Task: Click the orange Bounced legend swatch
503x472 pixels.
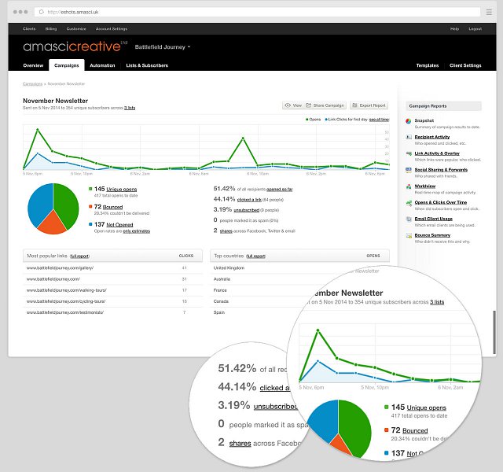Action: click(x=90, y=206)
